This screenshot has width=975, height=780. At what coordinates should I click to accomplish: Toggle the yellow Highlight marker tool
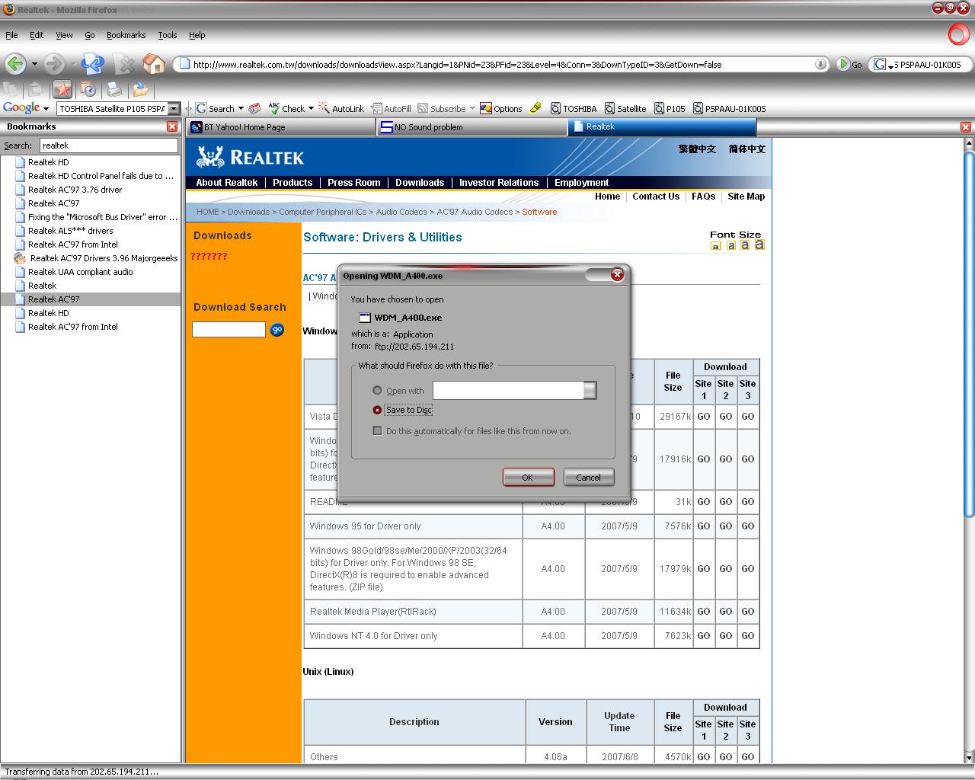(535, 108)
